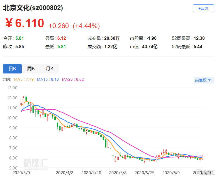Switch to the 月K monthly chart tab
This screenshot has height=177, width=217.
pyautogui.click(x=50, y=69)
